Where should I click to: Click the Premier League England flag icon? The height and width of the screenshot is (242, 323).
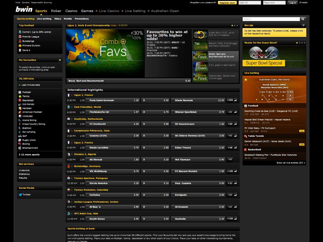pyautogui.click(x=20, y=37)
